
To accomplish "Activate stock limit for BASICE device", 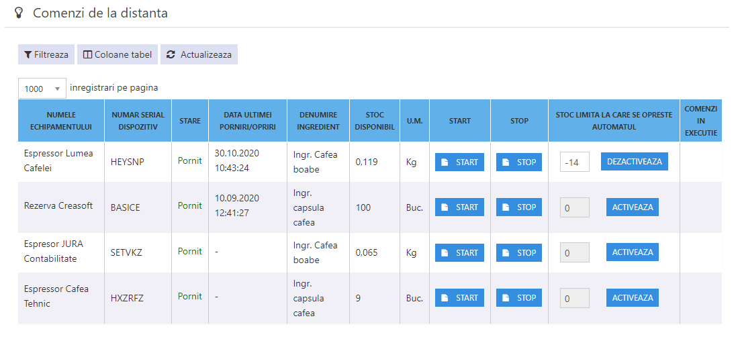I will (x=632, y=207).
